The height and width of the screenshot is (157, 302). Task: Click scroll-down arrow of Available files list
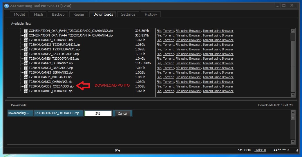293,95
